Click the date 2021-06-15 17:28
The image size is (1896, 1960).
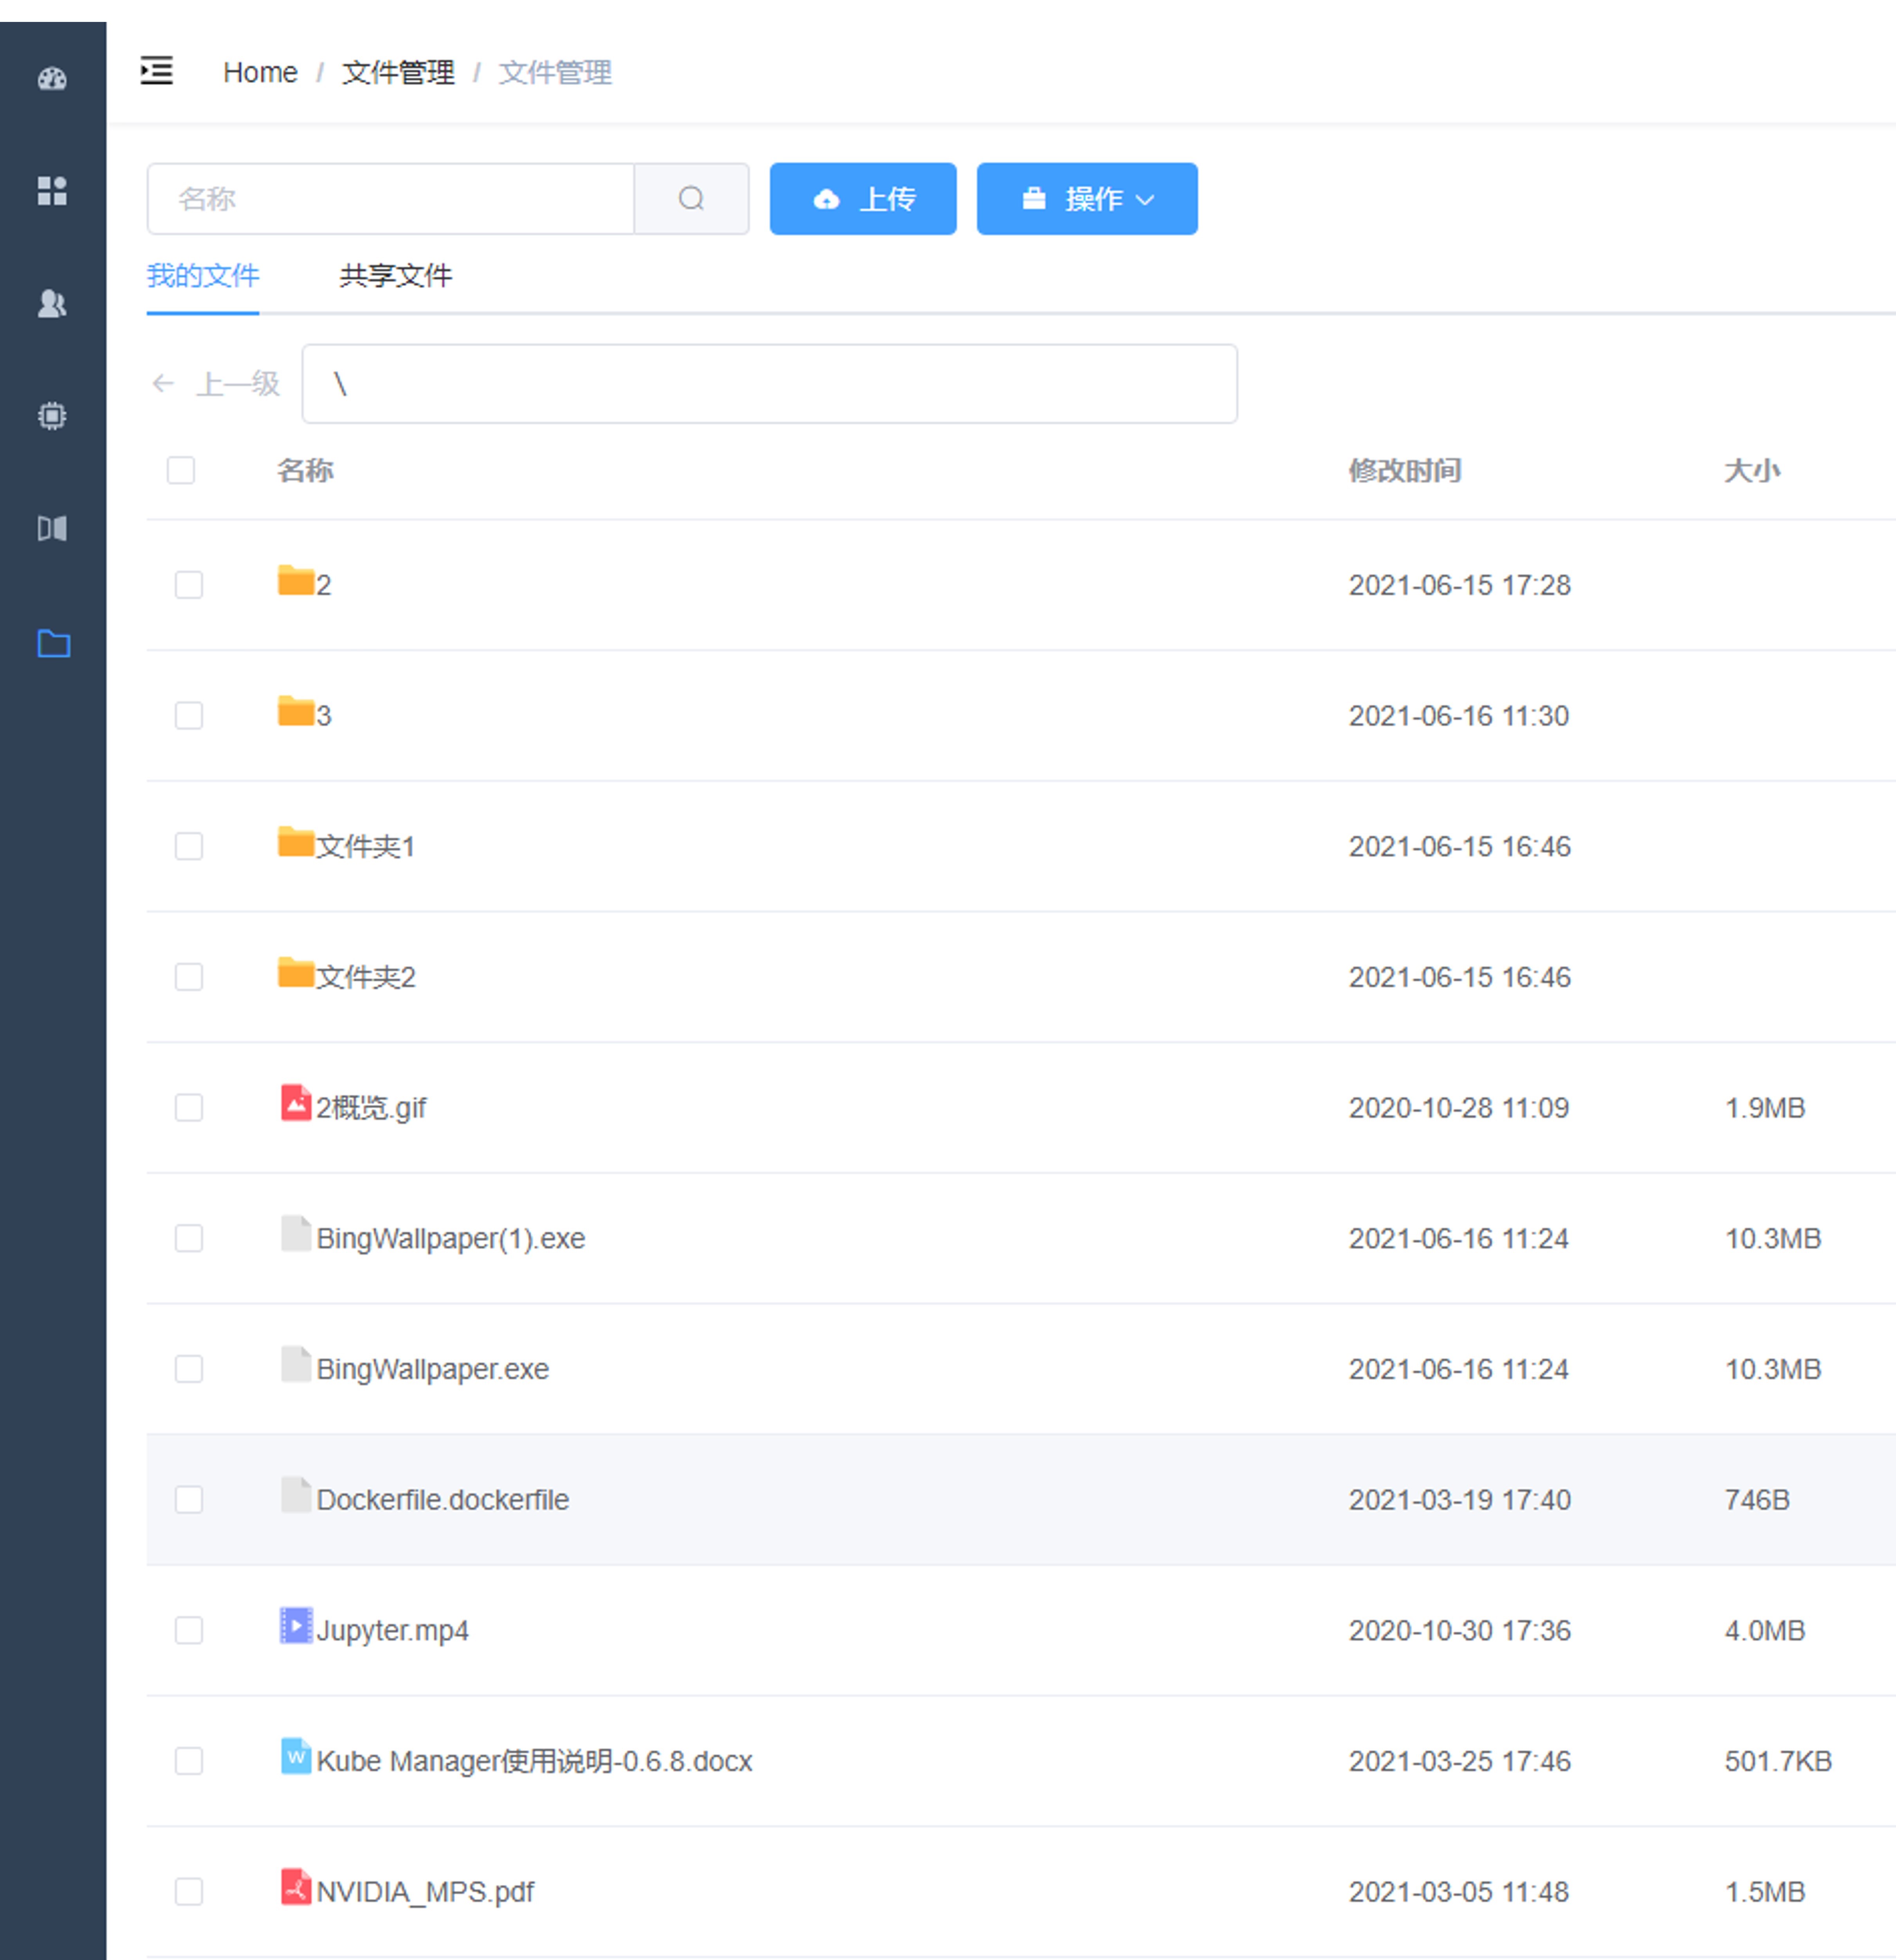coord(1460,585)
